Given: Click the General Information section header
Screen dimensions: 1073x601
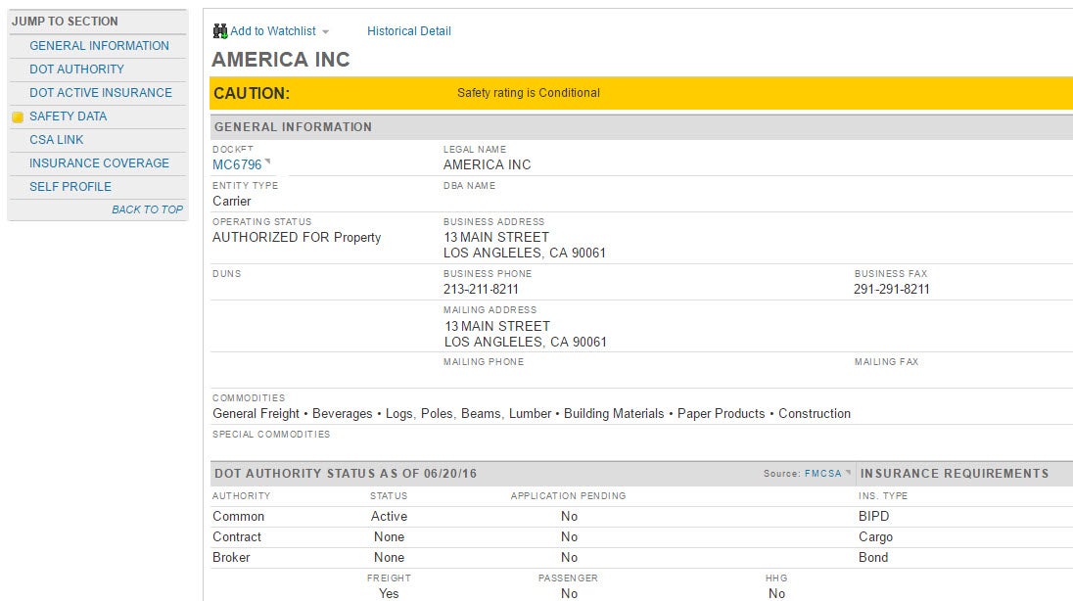Looking at the screenshot, I should (x=293, y=127).
